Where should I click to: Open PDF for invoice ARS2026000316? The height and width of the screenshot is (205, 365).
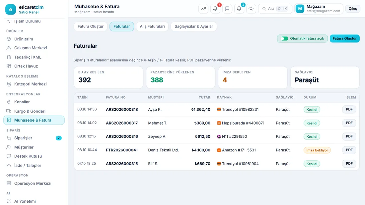point(349,136)
